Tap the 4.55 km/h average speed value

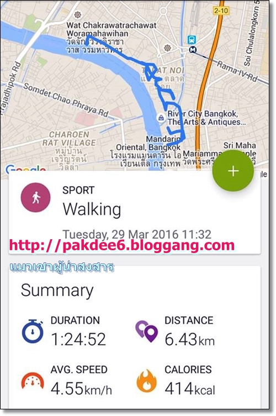[81, 389]
